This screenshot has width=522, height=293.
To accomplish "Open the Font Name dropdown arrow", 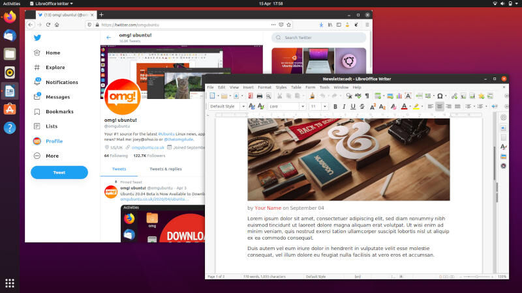I will (303, 106).
